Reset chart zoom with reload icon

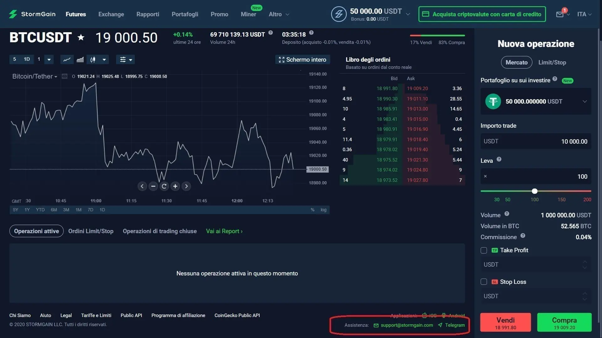coord(164,186)
